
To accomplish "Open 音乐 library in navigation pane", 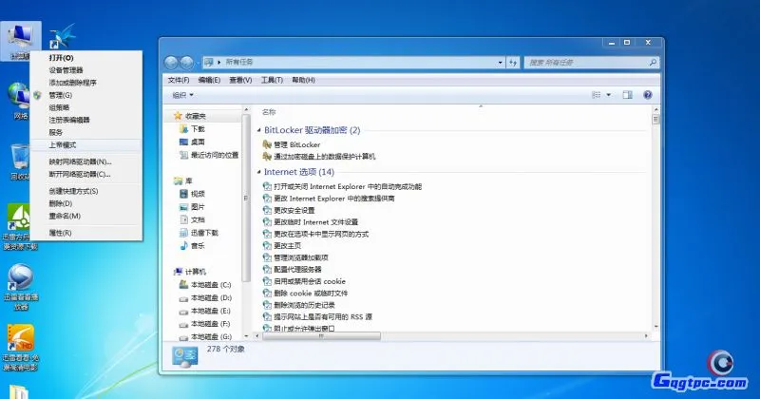I will point(192,246).
